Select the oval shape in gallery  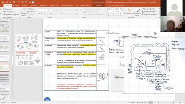click(x=118, y=9)
